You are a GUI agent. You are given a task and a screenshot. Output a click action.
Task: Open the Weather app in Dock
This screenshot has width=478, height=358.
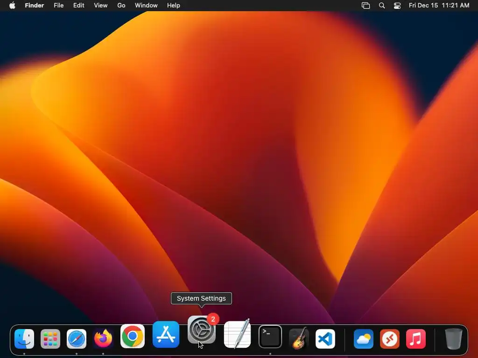click(x=363, y=338)
